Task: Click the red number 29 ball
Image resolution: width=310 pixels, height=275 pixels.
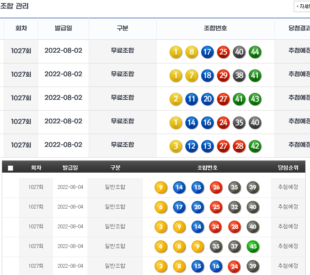Action: (x=223, y=76)
